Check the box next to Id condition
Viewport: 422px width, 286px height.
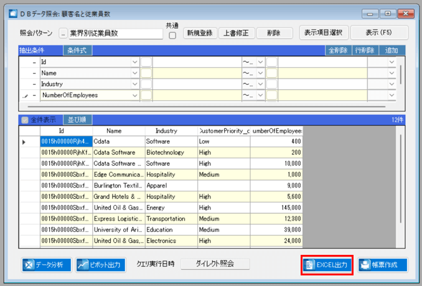[x=146, y=62]
